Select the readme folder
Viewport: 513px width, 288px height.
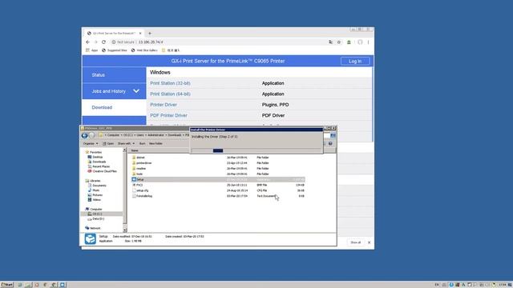(141, 169)
